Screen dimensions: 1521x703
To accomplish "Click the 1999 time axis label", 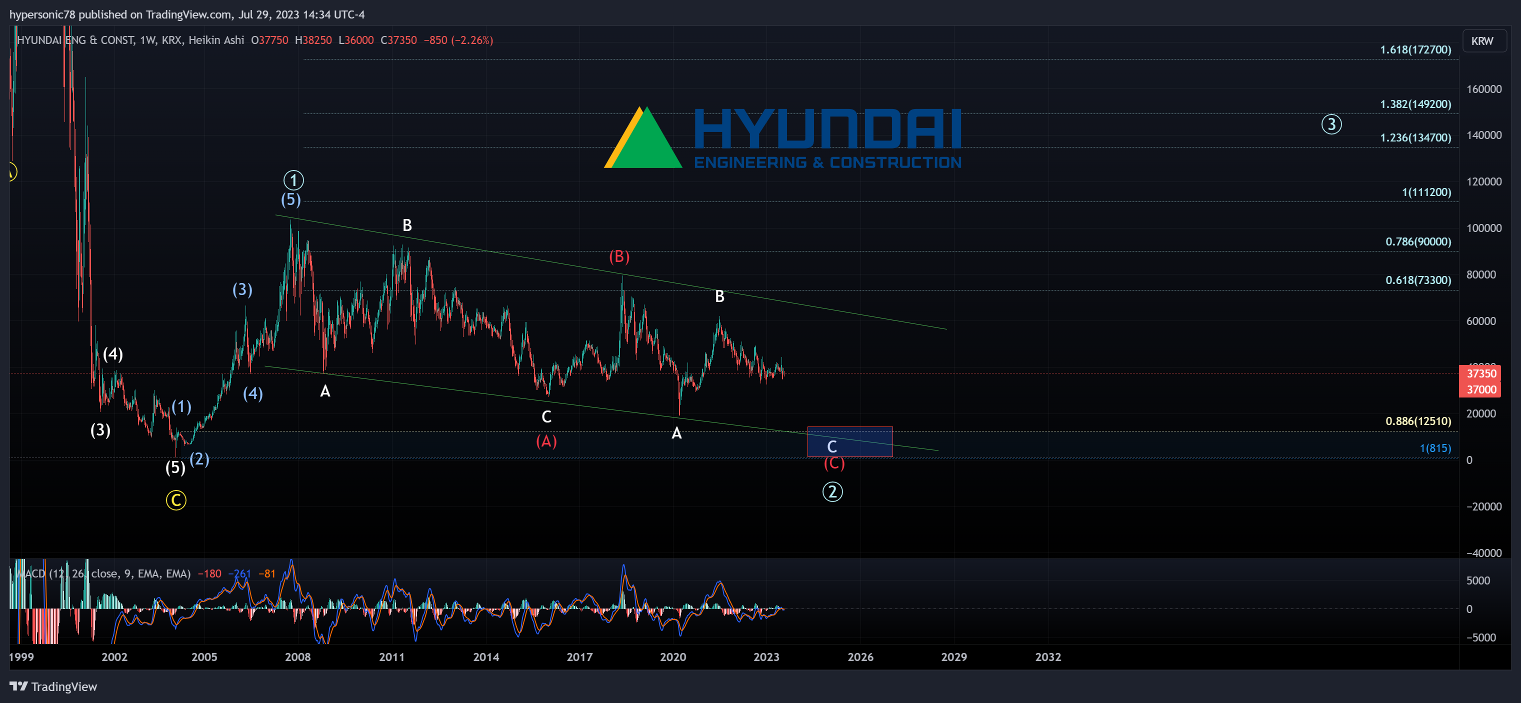I will tap(21, 657).
